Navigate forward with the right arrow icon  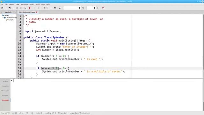(x=38, y=8)
